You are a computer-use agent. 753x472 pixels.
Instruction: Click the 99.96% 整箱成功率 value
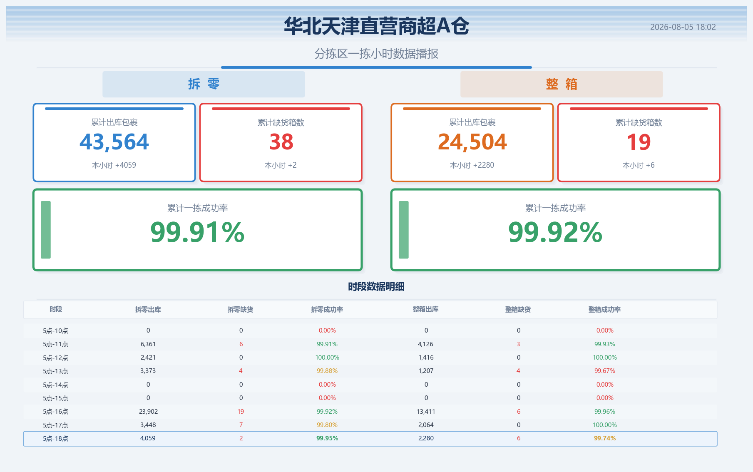605,411
